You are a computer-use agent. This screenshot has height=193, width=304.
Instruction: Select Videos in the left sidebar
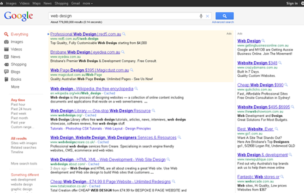(17, 49)
